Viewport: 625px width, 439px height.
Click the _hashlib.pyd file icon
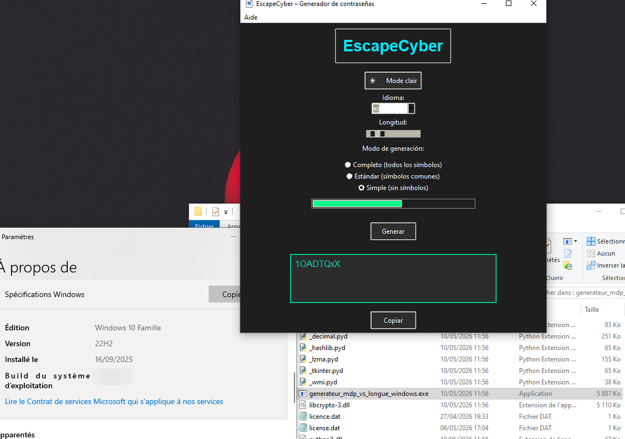click(303, 348)
